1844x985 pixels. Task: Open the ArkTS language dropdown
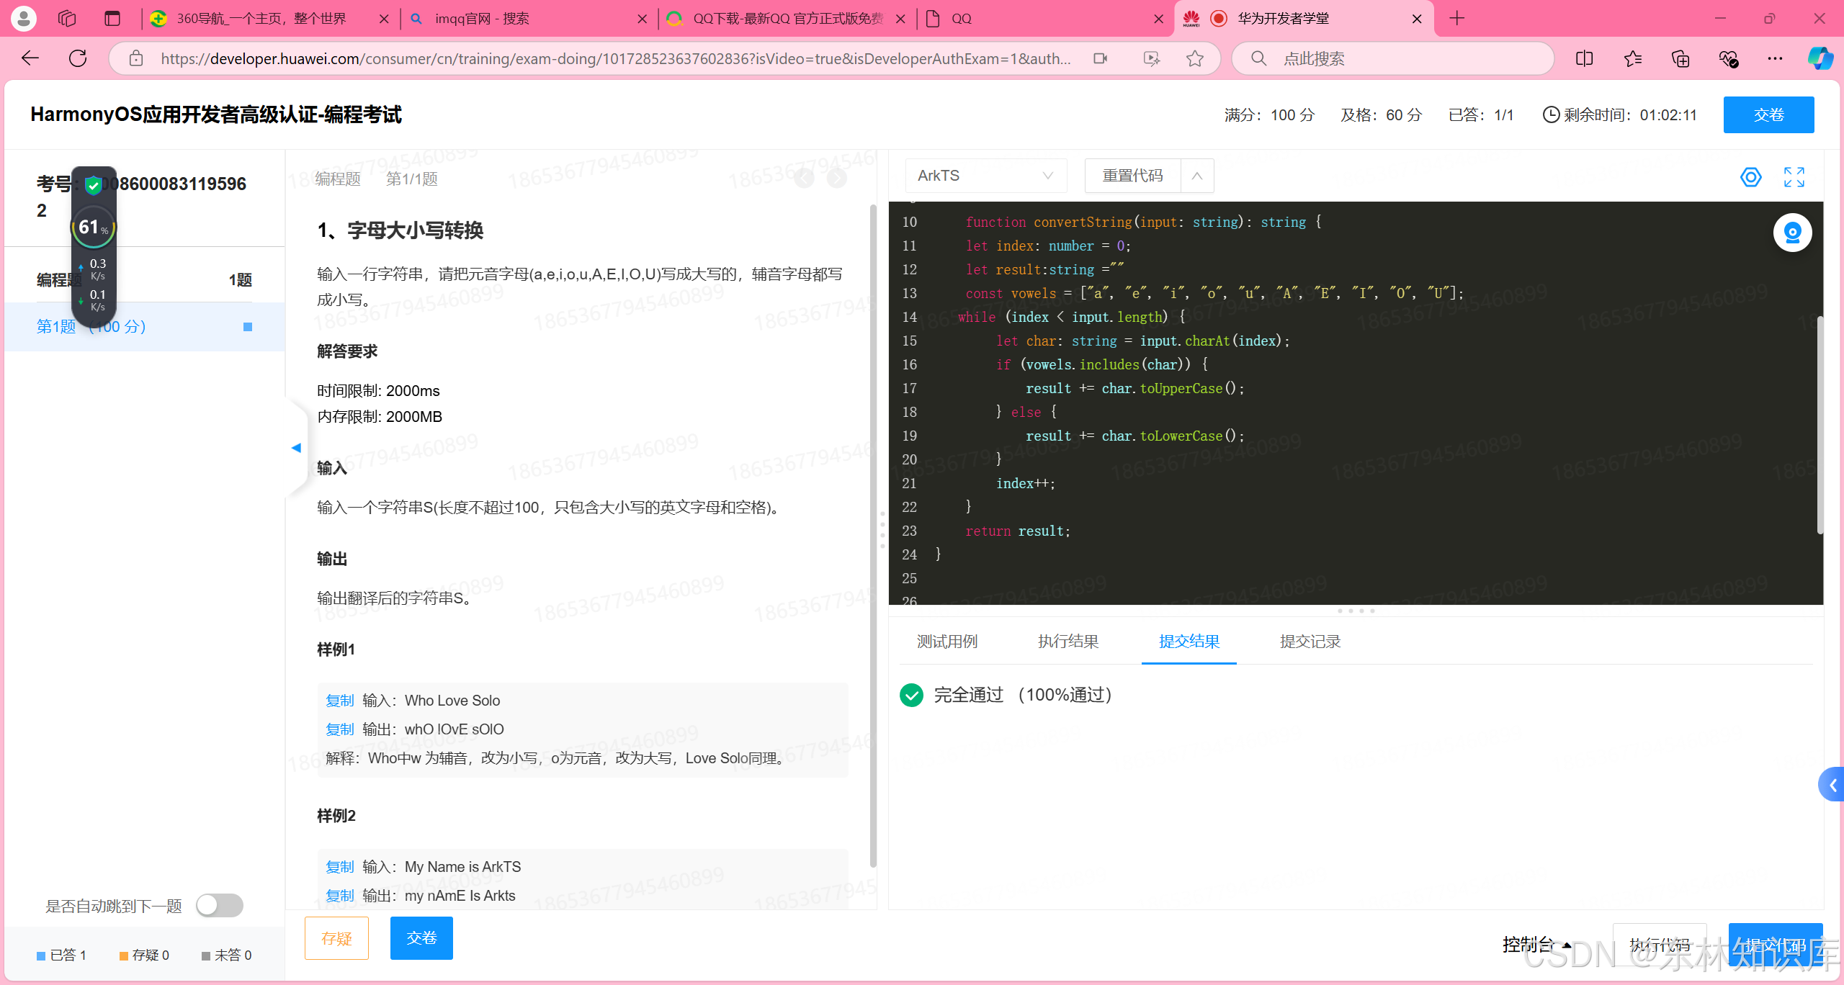click(985, 176)
